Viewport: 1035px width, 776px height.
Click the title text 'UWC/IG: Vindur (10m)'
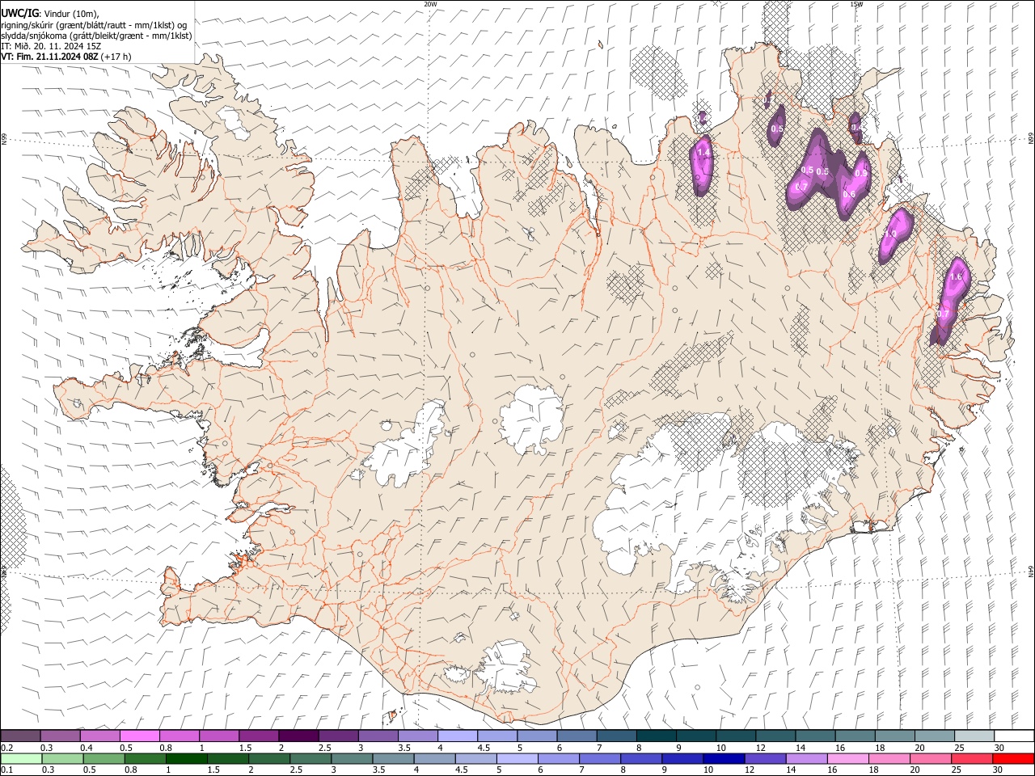[x=50, y=14]
